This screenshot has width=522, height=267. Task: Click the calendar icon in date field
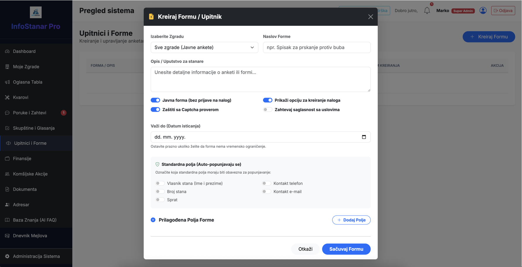pyautogui.click(x=364, y=137)
